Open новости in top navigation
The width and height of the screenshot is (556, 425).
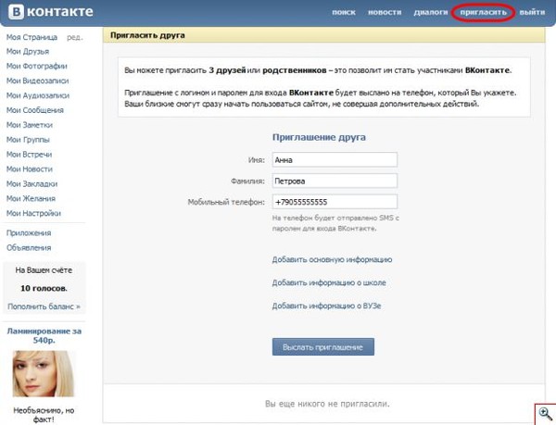pyautogui.click(x=385, y=12)
